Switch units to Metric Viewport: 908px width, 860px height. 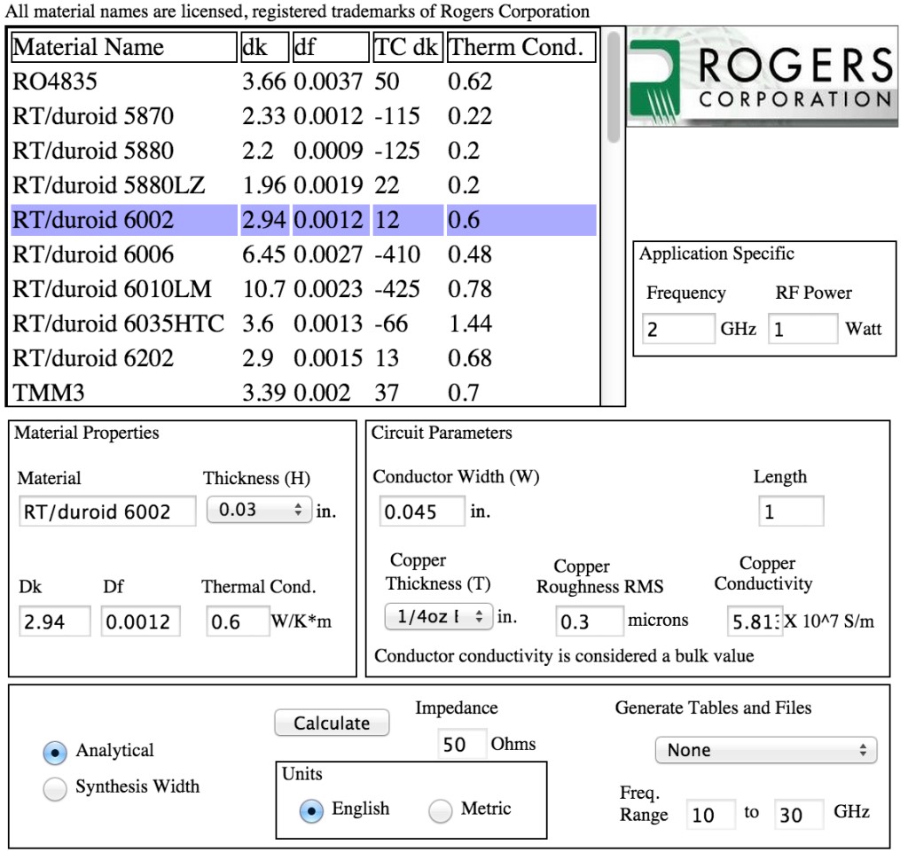pyautogui.click(x=440, y=810)
